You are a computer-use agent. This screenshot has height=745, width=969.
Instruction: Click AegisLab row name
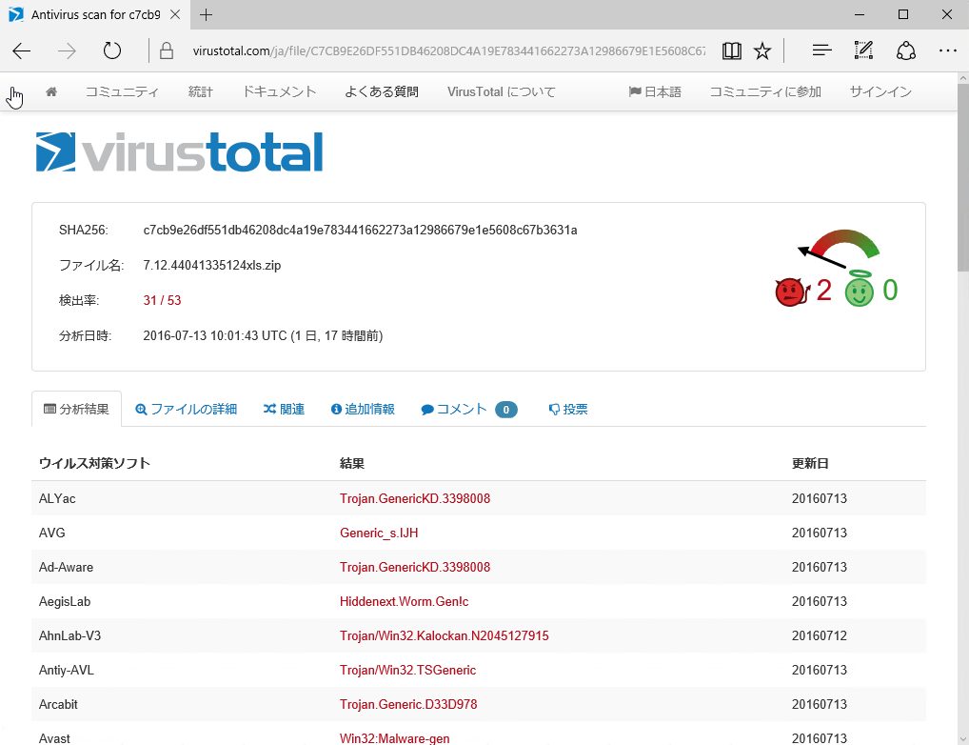(65, 601)
